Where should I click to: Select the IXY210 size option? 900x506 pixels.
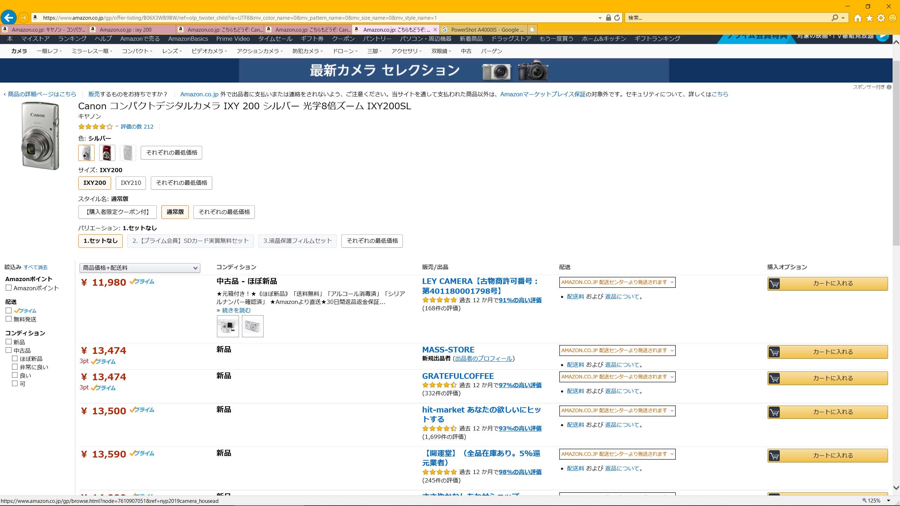coord(131,183)
